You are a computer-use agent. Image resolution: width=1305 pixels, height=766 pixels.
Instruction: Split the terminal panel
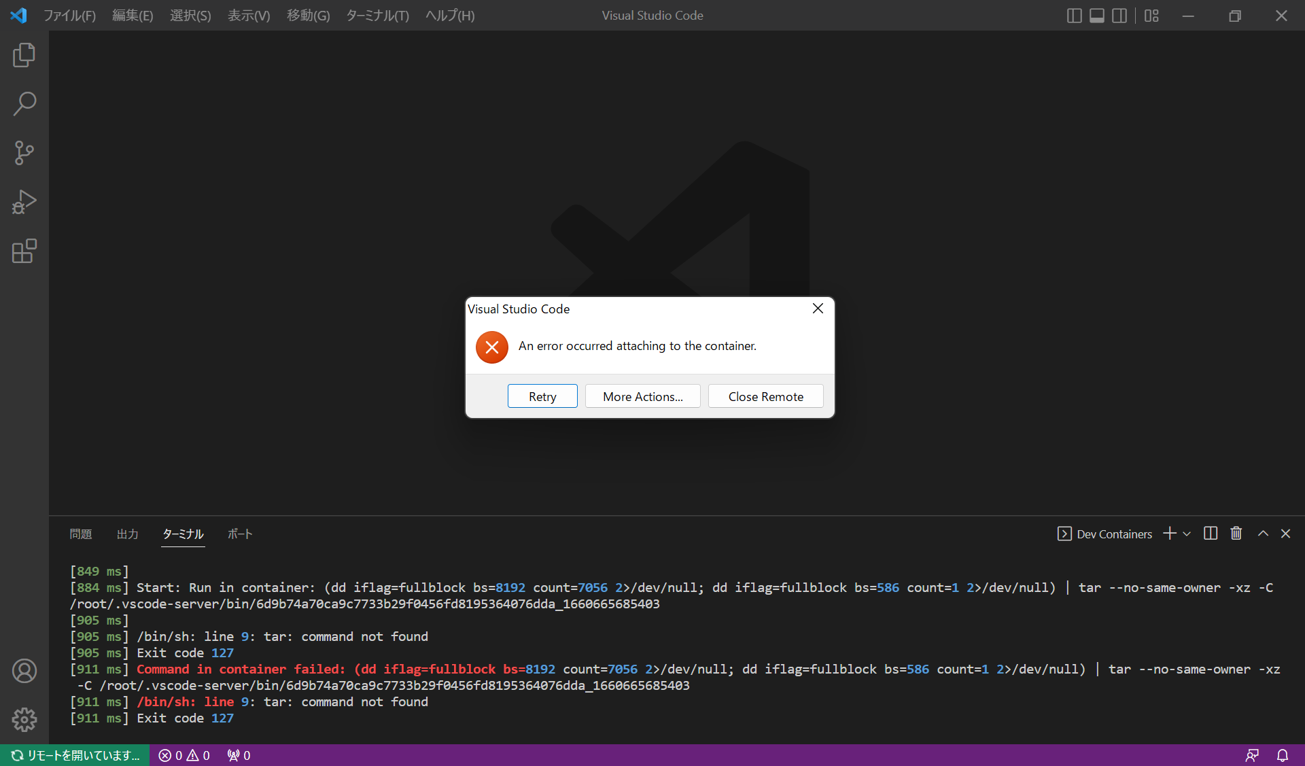(1211, 534)
